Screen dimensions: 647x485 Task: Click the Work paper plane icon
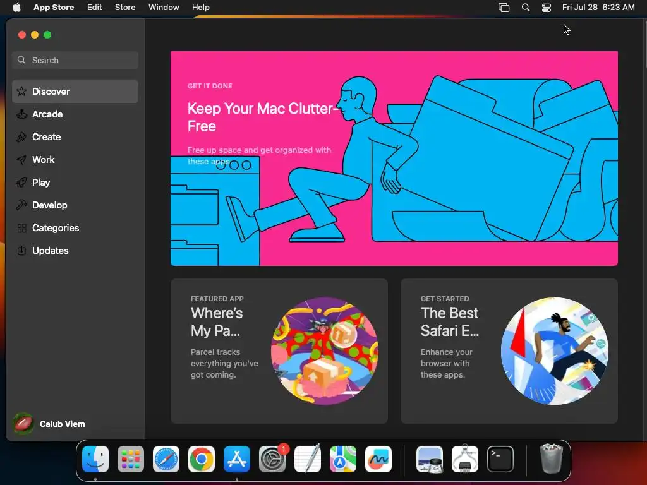click(x=21, y=160)
